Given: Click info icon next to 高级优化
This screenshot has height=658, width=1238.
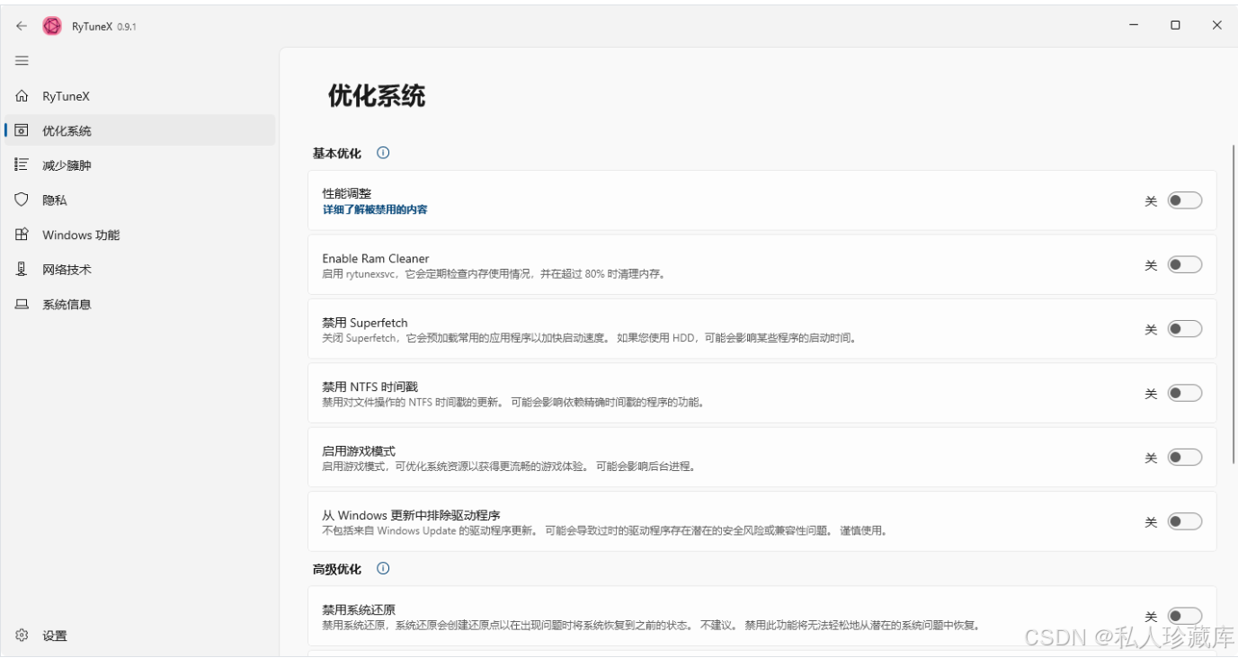Looking at the screenshot, I should 383,568.
